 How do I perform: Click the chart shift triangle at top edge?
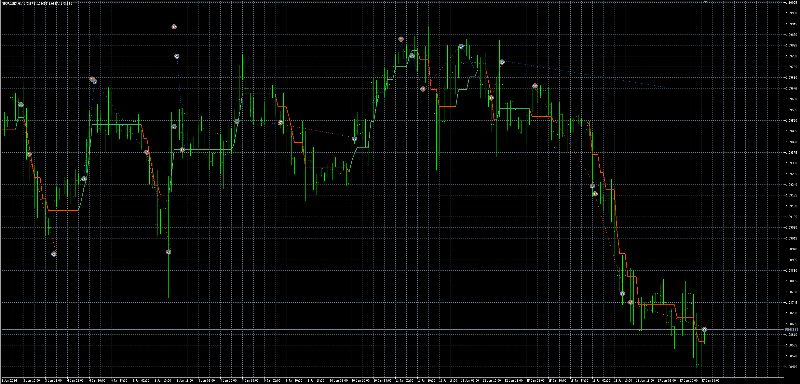pos(706,2)
